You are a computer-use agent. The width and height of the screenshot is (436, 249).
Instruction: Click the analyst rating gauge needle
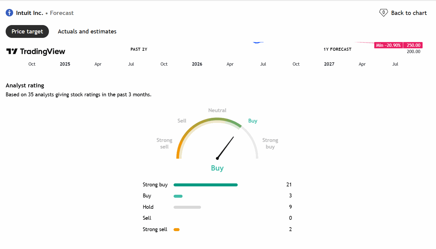point(225,148)
